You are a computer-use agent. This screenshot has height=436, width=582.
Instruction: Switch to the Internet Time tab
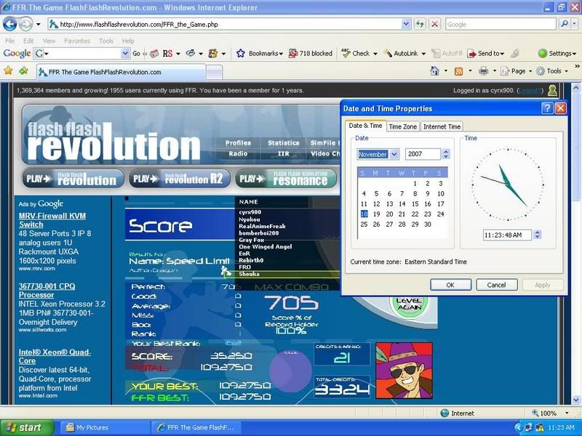point(442,126)
